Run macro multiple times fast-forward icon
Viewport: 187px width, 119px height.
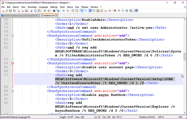tap(127, 11)
